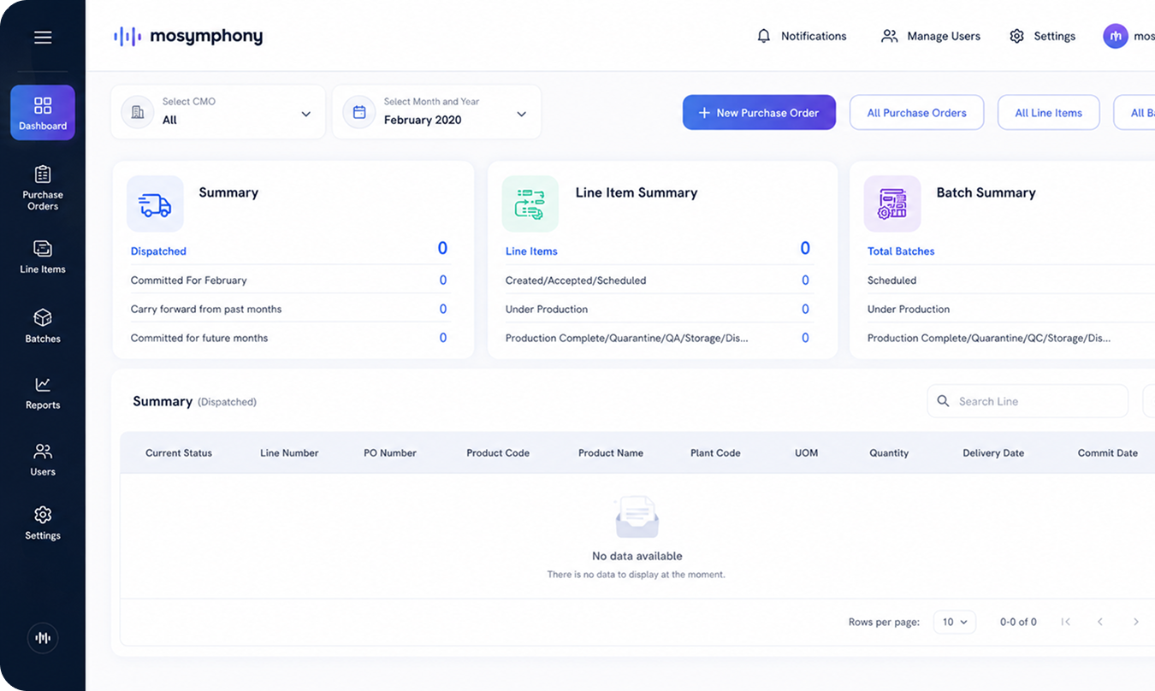Go to next page arrow

[x=1136, y=622]
